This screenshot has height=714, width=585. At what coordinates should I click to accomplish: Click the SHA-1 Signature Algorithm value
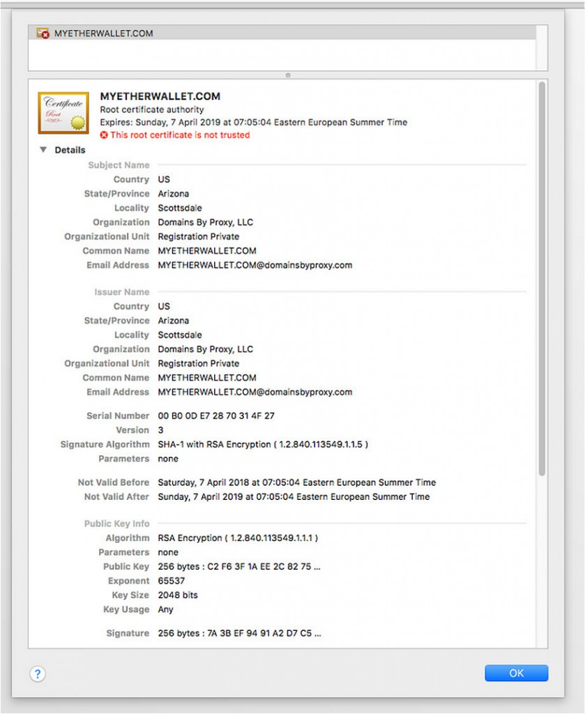click(263, 444)
